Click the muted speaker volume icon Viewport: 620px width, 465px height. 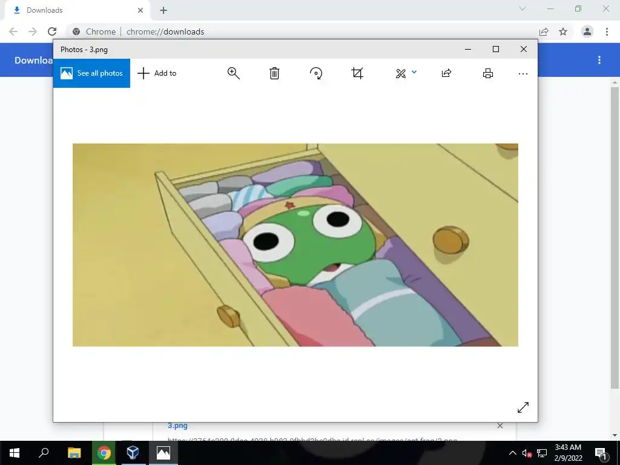pyautogui.click(x=527, y=453)
